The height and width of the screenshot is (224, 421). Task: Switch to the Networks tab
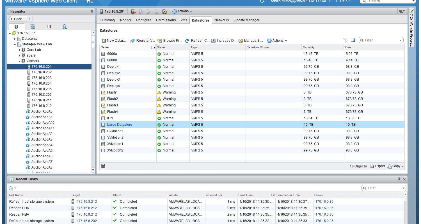pyautogui.click(x=221, y=20)
